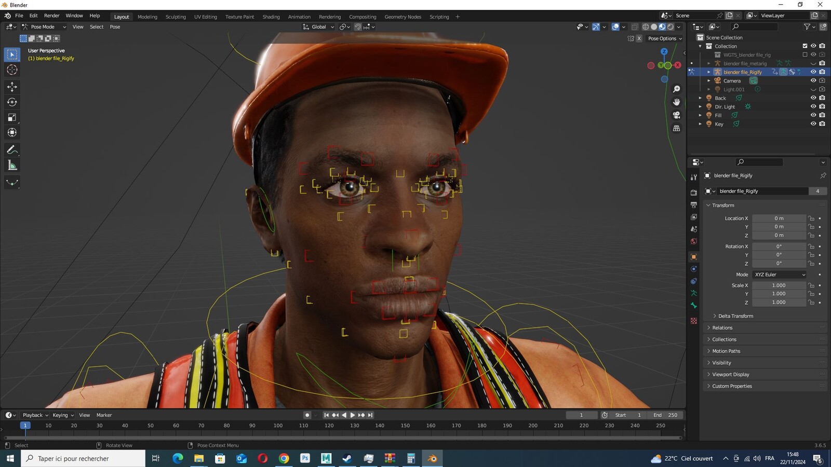This screenshot has width=831, height=467.
Task: Expand the Delta Transform panel
Action: click(735, 316)
